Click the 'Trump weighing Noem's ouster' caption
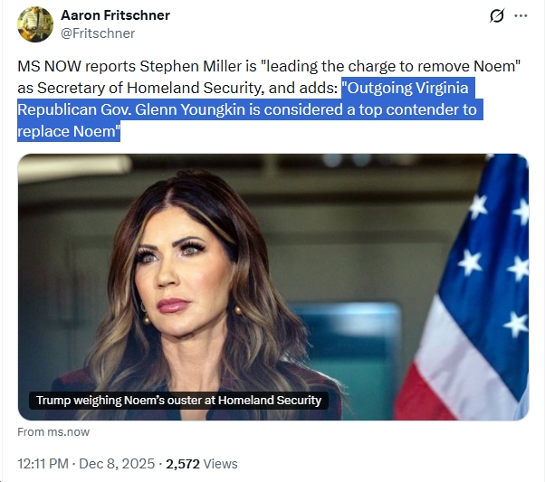This screenshot has width=545, height=482. (178, 400)
